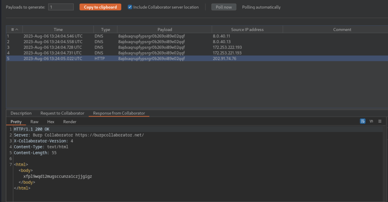Select DNS interaction row from 8.0.40.13
388x202 pixels.
197,42
